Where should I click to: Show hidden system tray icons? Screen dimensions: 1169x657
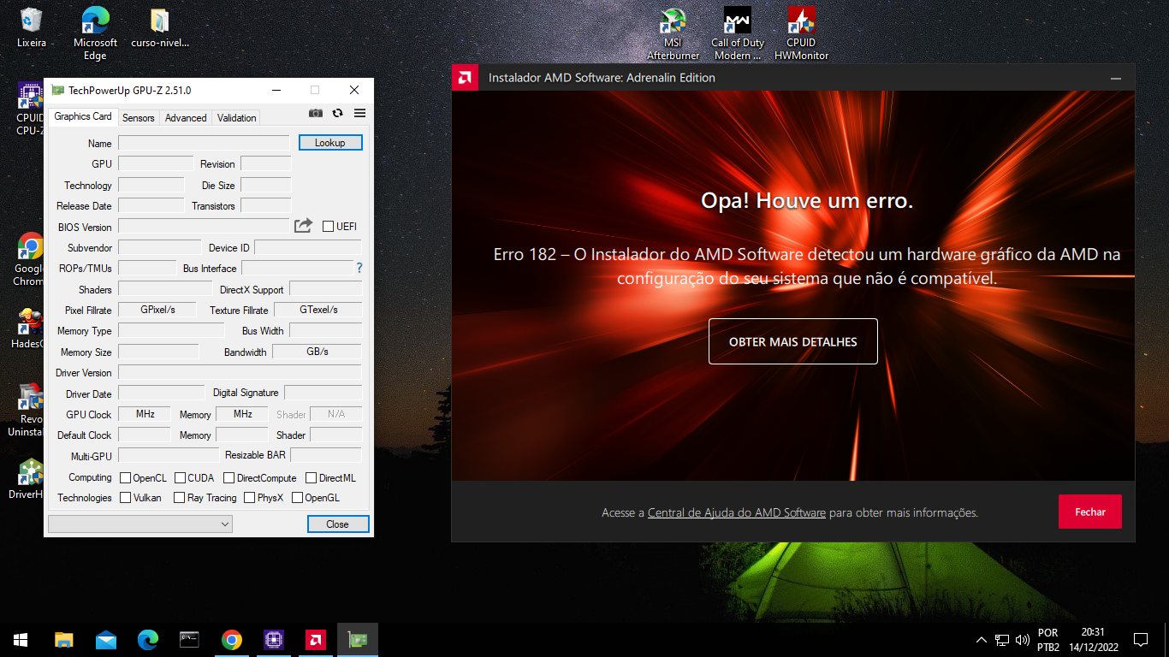982,640
